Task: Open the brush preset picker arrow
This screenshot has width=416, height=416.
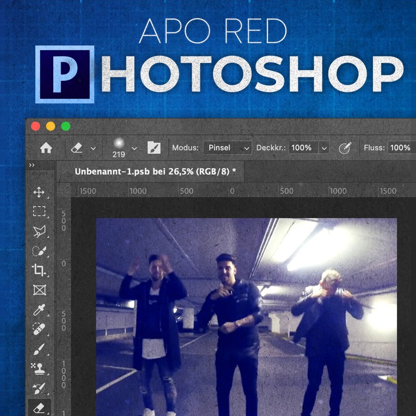Action: coord(135,148)
